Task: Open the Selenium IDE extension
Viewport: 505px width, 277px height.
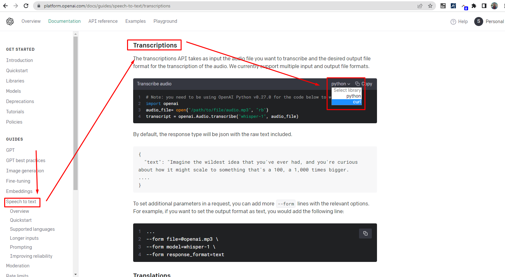Action: [443, 6]
